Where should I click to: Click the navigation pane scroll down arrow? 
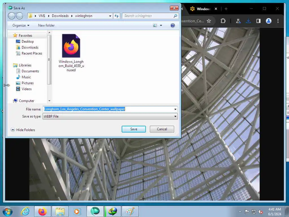coord(49,101)
